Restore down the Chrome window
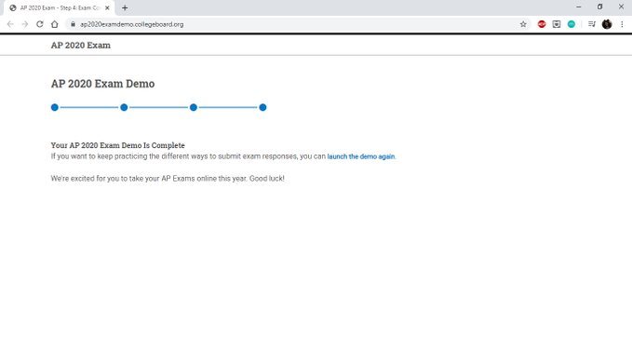632x337 pixels. [x=599, y=7]
